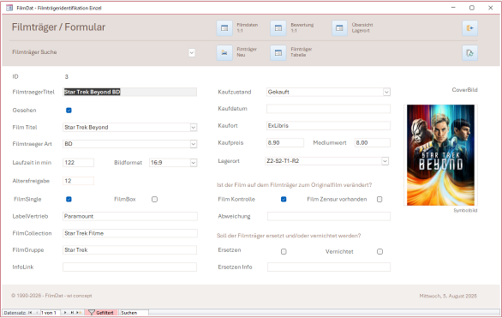
Task: Click into the Kaufdatum input field
Action: click(328, 109)
